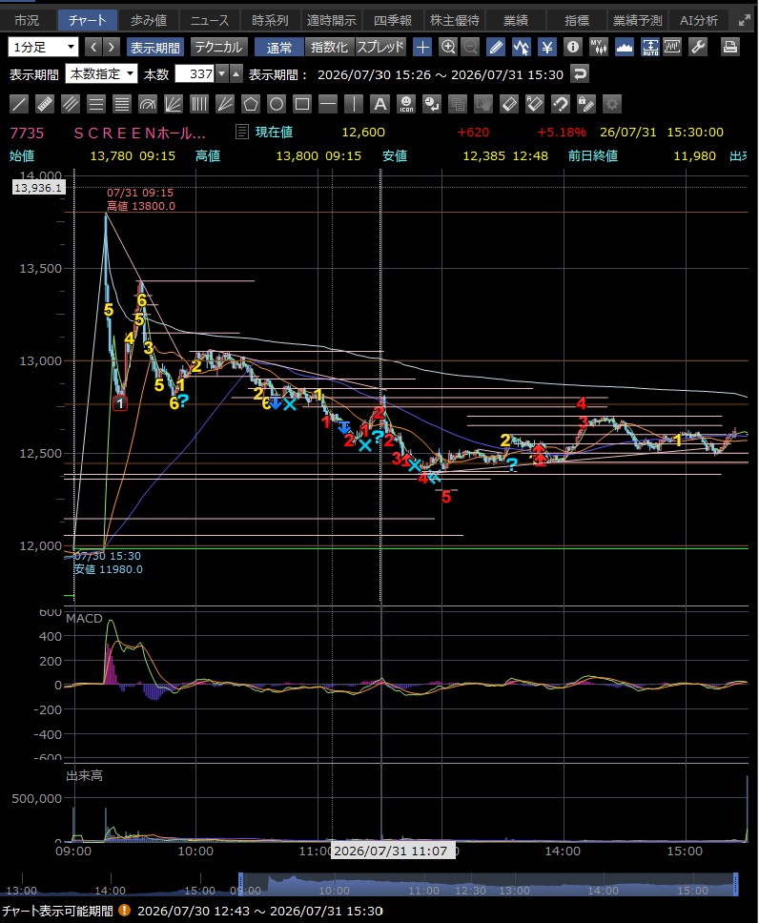
Task: Click the zoom in magnifier icon
Action: click(x=448, y=47)
